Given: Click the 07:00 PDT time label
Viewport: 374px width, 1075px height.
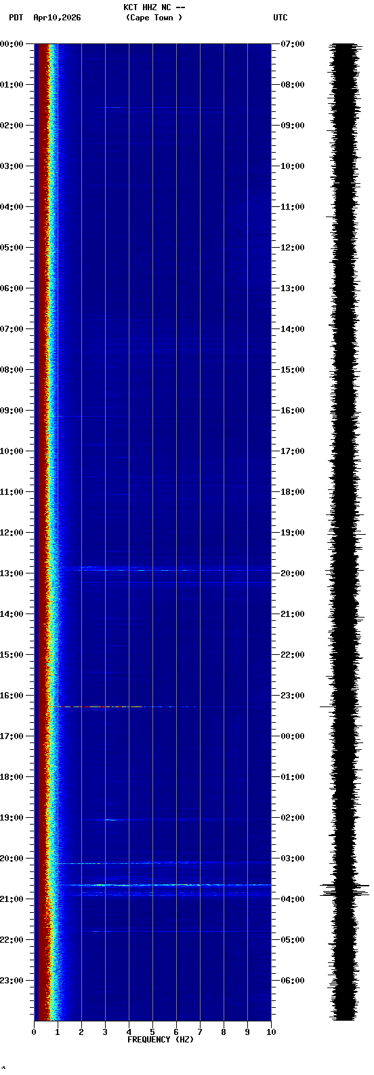Looking at the screenshot, I should point(12,329).
